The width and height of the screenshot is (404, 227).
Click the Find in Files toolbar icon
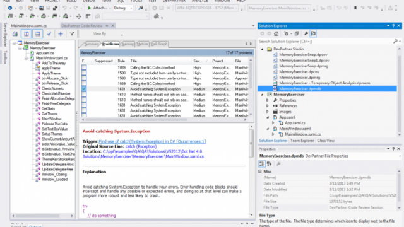(140, 8)
